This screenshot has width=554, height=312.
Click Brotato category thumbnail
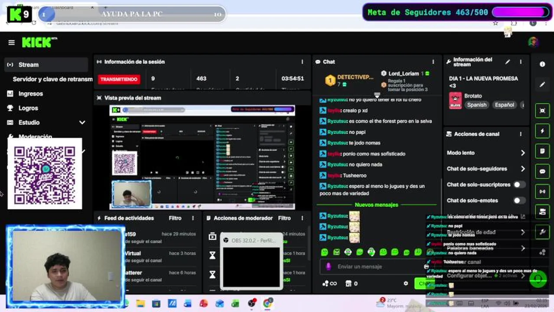pyautogui.click(x=455, y=101)
